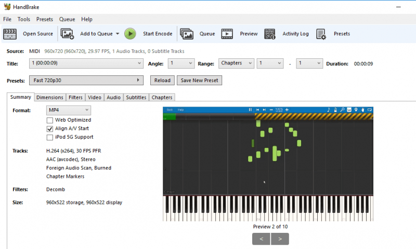Switch to the Summary tab
Screen dimensions: 416x249
[21, 97]
